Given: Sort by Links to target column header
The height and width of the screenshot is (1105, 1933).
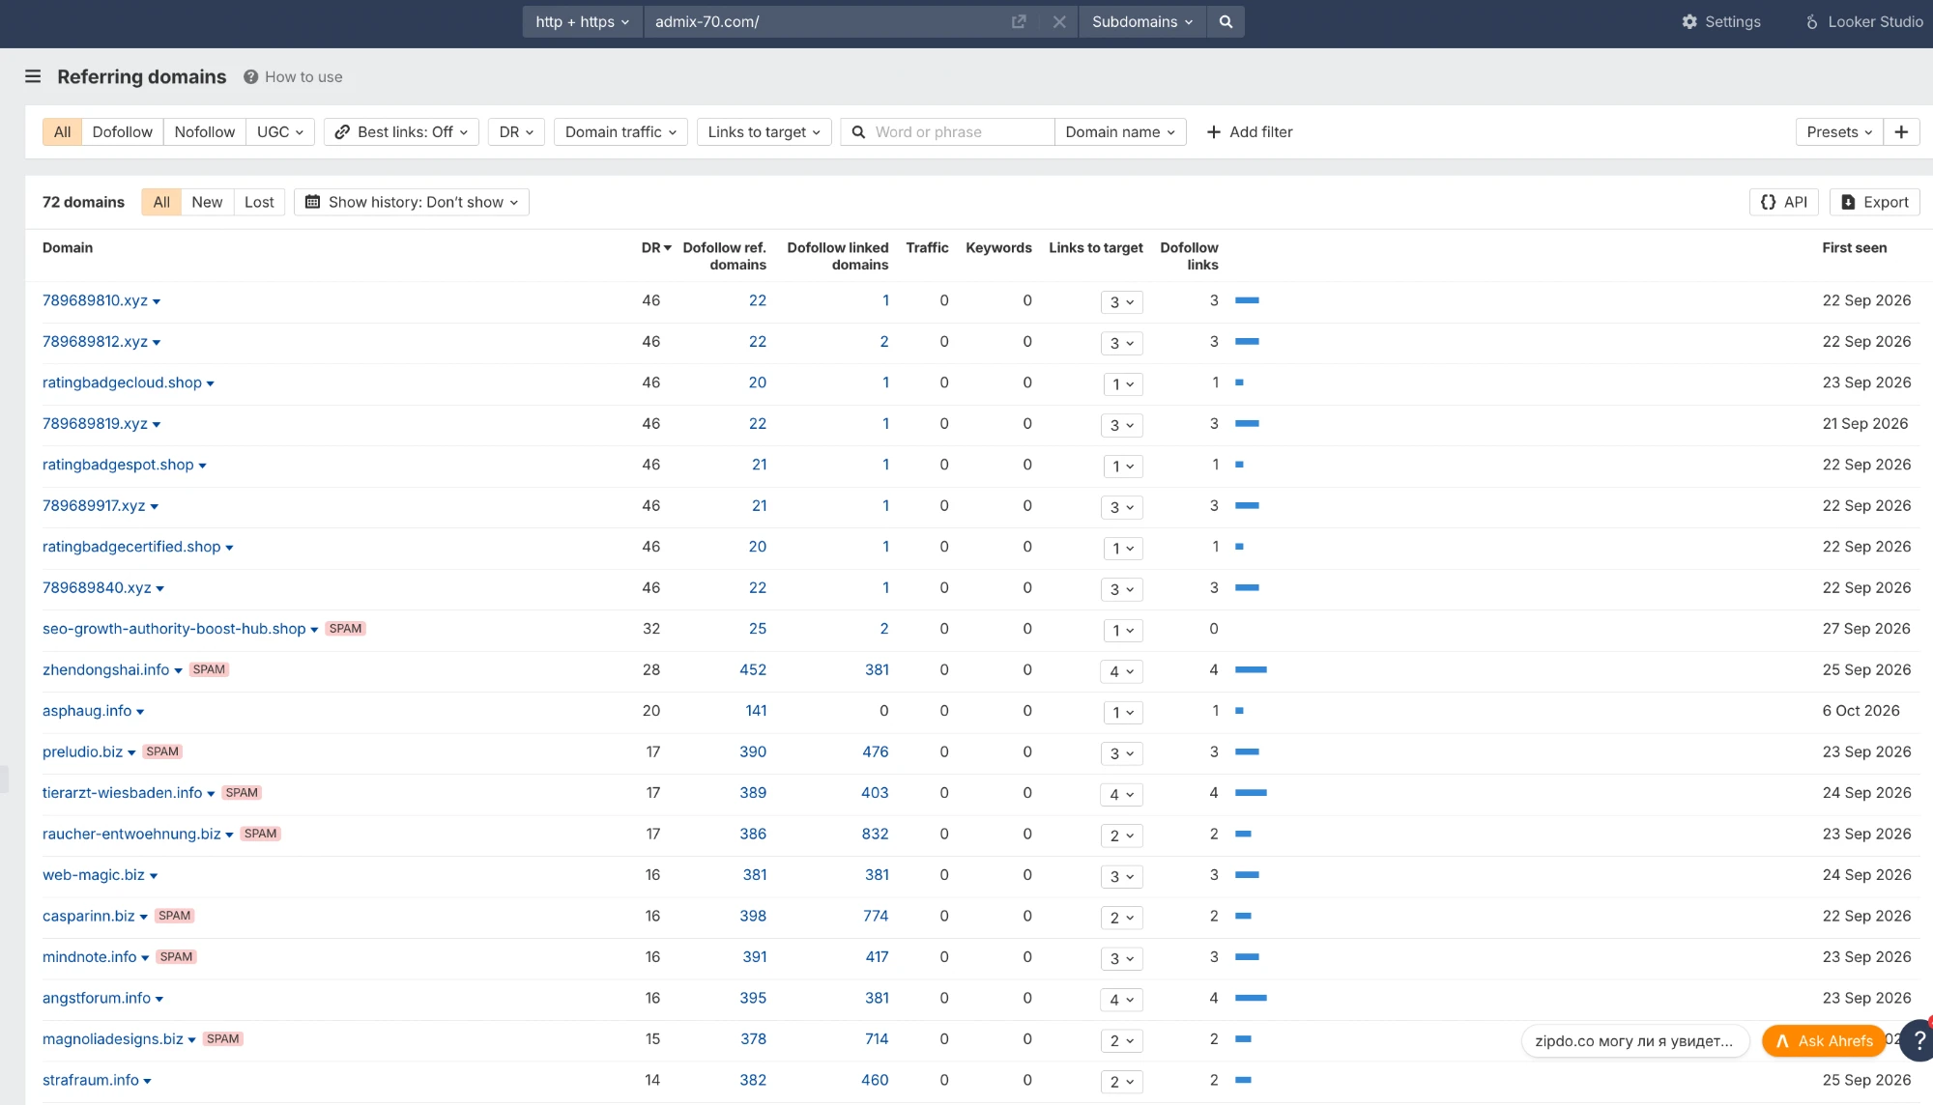Looking at the screenshot, I should coord(1096,248).
